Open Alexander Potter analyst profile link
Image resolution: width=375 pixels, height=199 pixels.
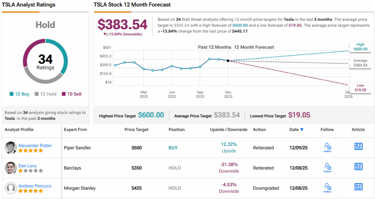35,145
